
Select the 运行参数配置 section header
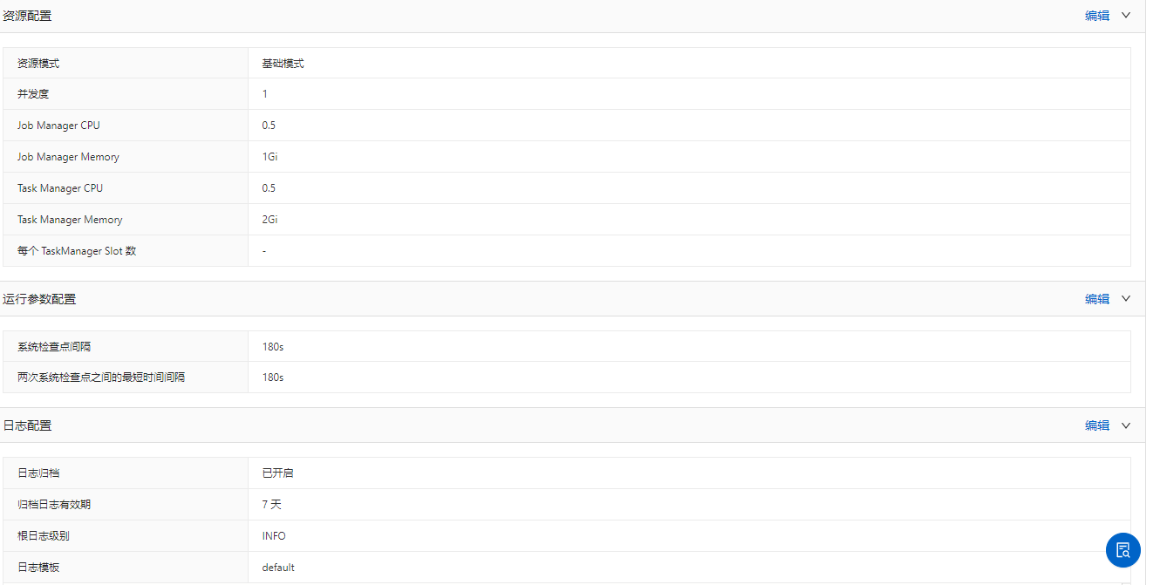point(39,299)
